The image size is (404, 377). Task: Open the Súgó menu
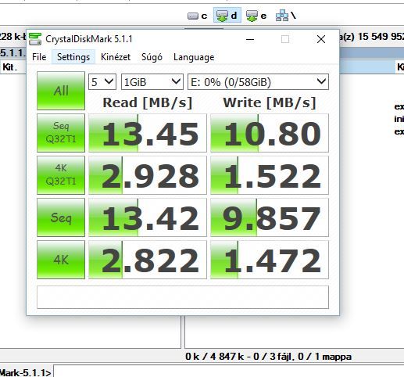click(152, 57)
